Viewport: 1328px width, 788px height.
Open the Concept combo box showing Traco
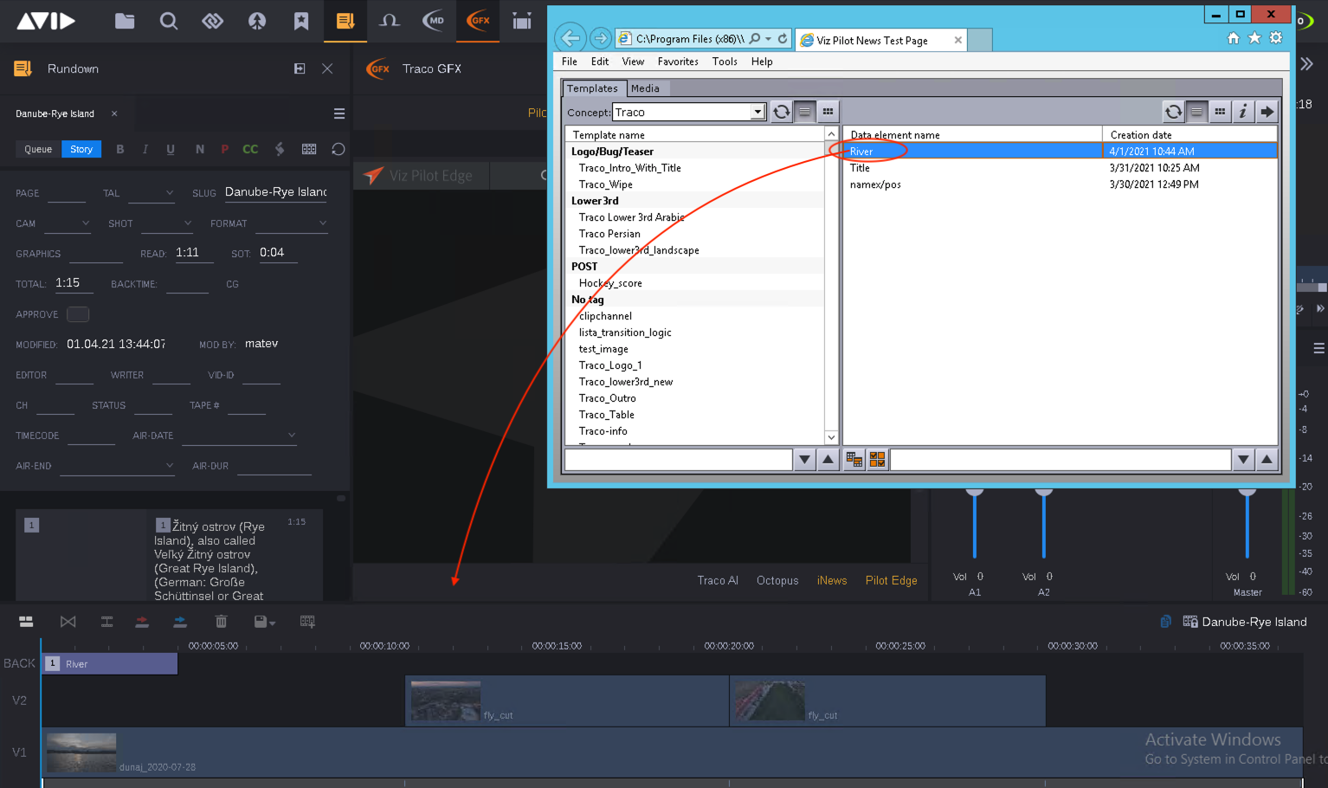(x=689, y=112)
